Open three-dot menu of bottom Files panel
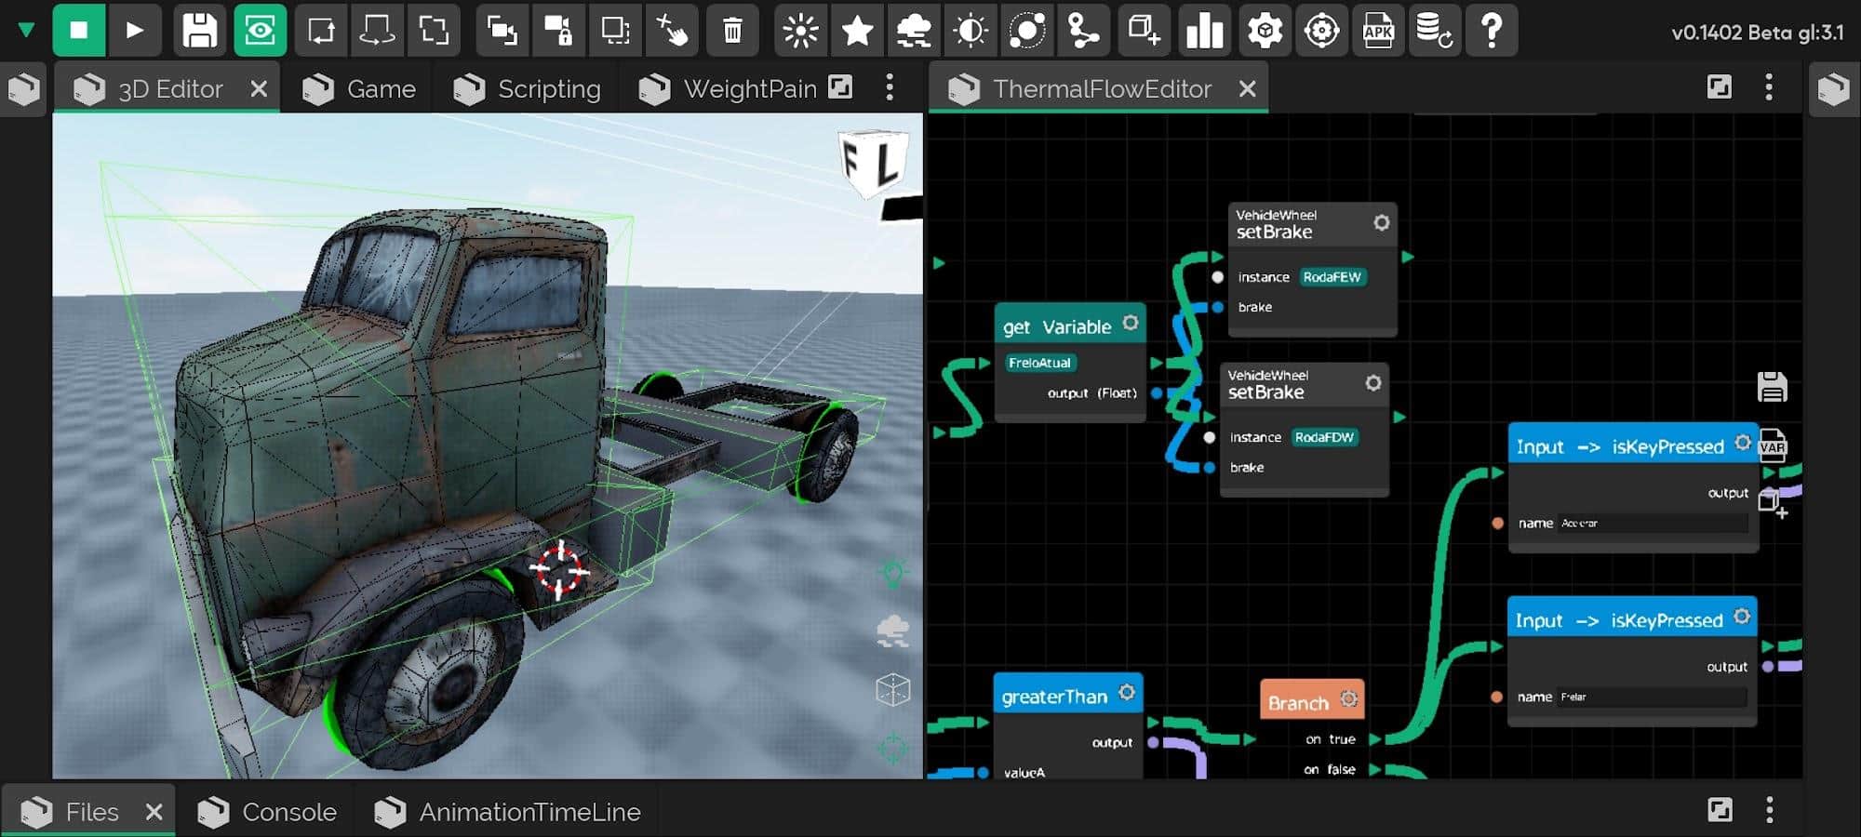This screenshot has width=1861, height=837. point(1769,810)
